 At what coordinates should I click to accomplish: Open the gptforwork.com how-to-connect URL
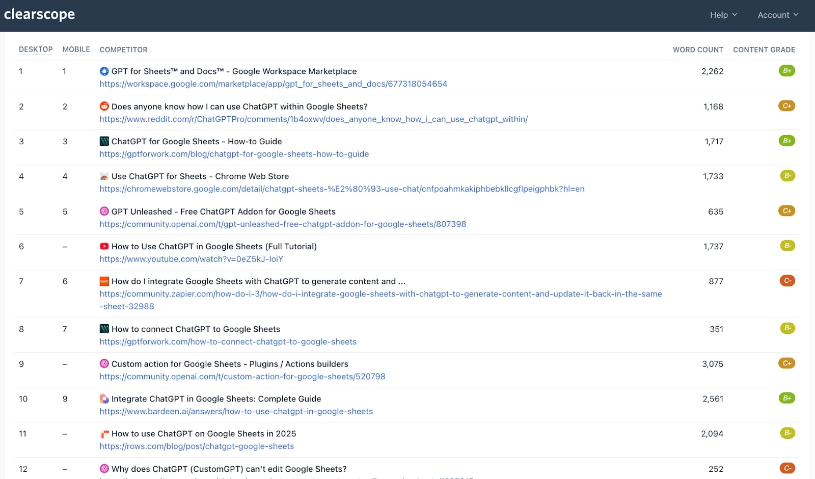(x=228, y=342)
